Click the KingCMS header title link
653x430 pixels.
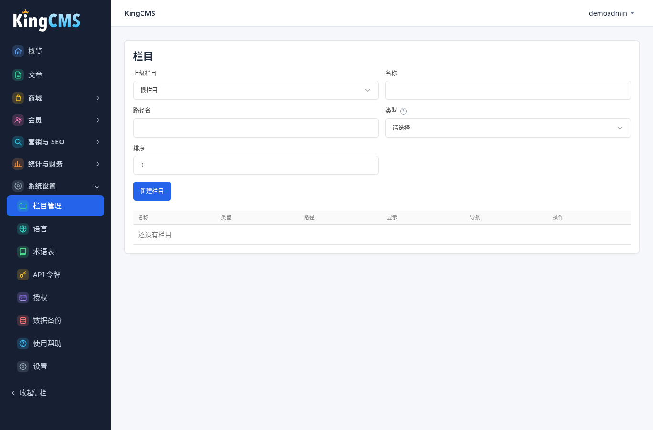(140, 13)
